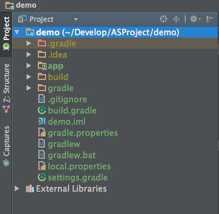Expand the .gradle folder
The image size is (219, 214).
29,44
